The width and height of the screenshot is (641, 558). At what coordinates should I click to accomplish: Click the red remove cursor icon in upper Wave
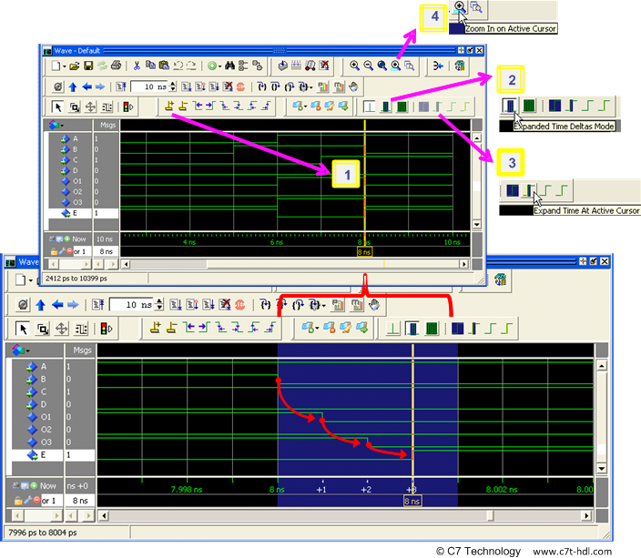pos(69,251)
